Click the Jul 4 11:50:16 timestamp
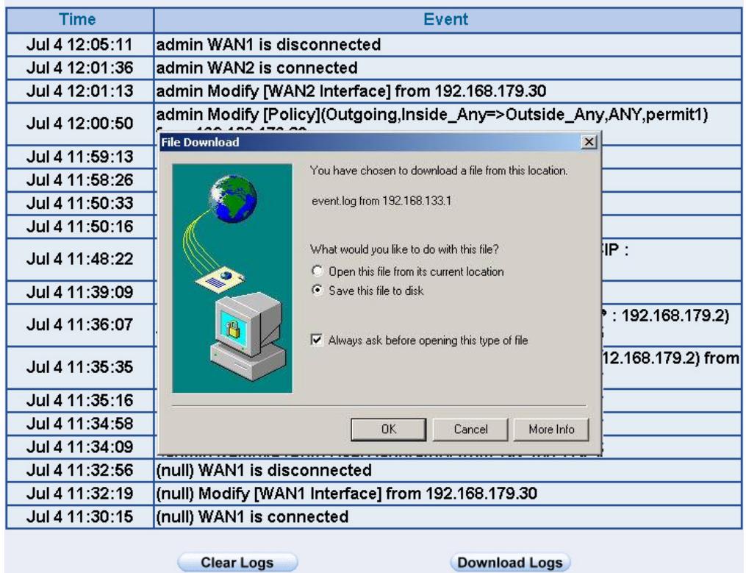746x573 pixels. pyautogui.click(x=79, y=227)
